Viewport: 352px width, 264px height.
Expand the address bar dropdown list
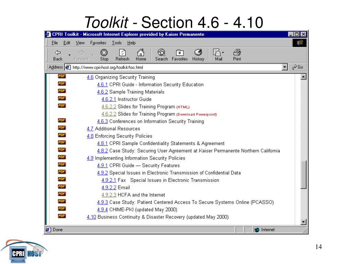click(285, 67)
